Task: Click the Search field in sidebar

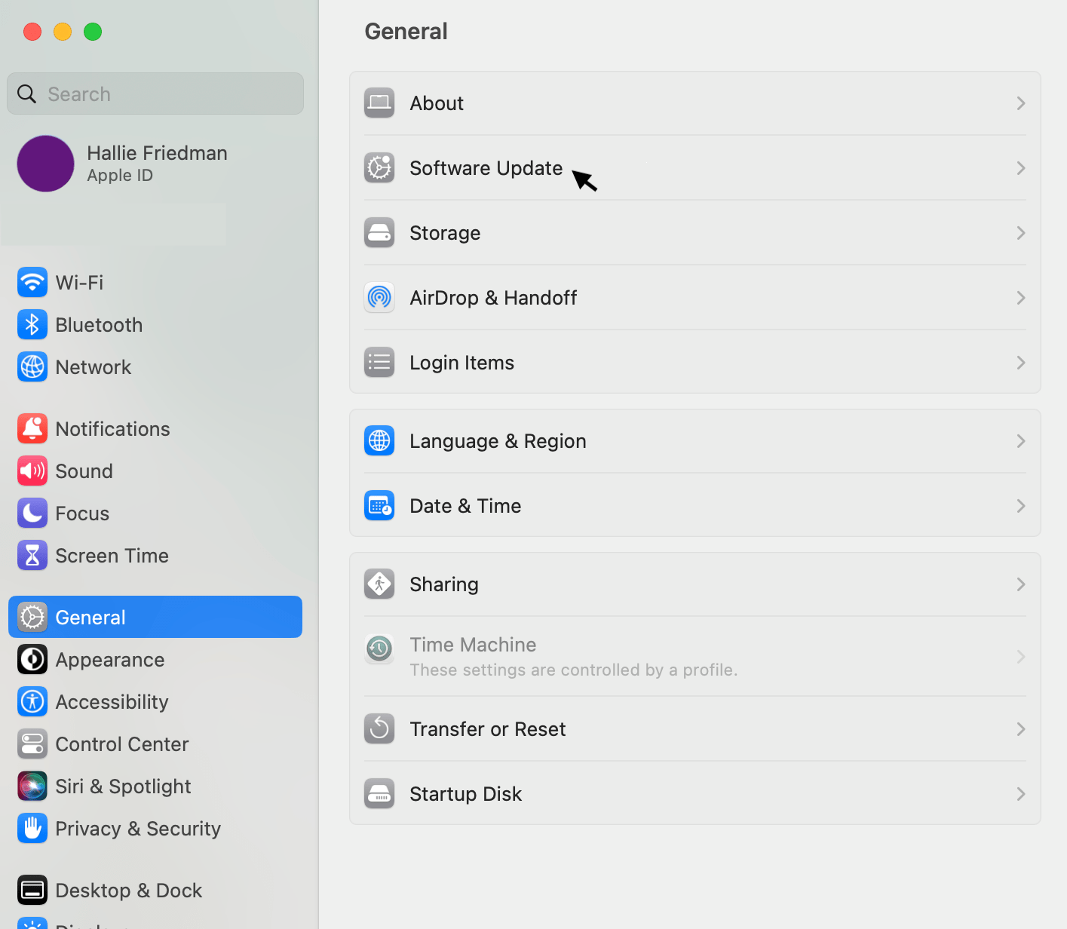Action: 155,94
